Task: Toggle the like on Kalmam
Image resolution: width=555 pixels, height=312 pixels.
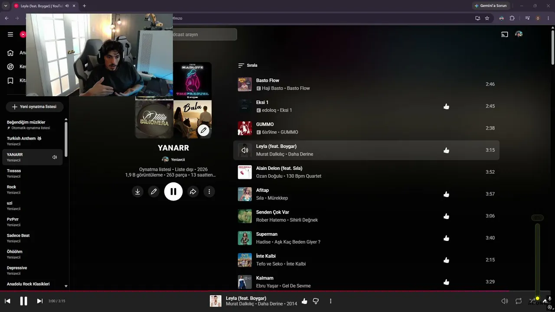Action: point(447,282)
